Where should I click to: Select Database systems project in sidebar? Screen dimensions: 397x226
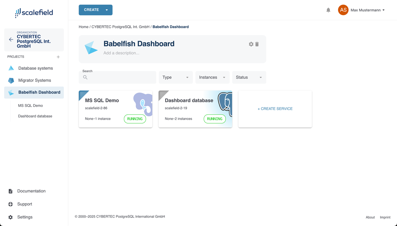click(x=35, y=68)
